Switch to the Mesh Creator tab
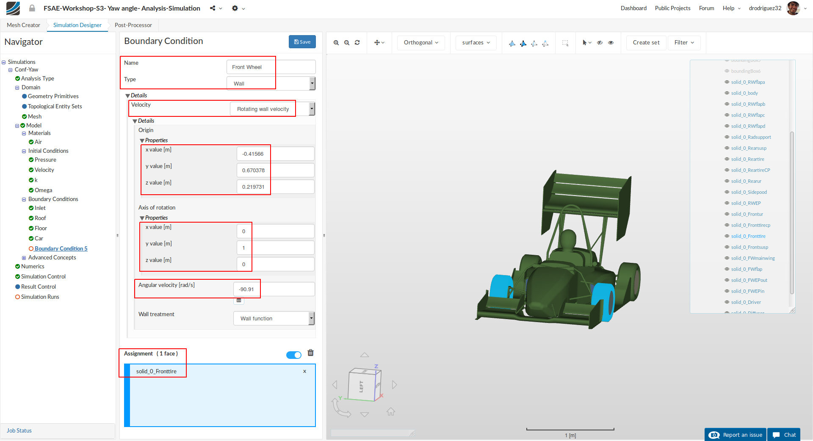 (23, 25)
